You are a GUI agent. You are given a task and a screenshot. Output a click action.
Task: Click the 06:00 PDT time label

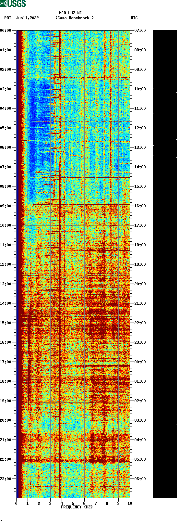(x=6, y=147)
